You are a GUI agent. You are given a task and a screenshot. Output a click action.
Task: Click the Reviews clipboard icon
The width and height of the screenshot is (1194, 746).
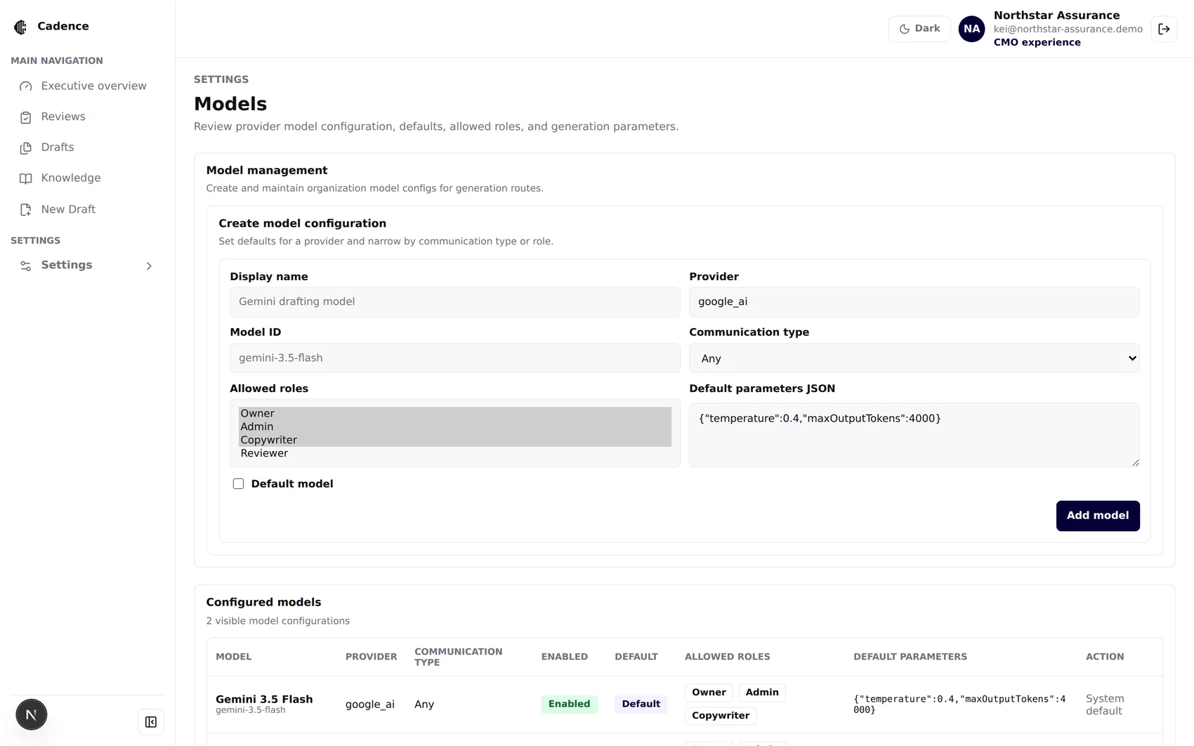[26, 117]
